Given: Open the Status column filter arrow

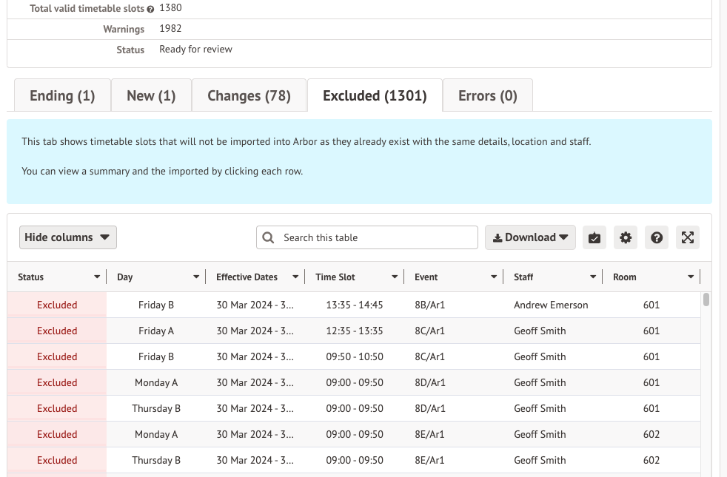Looking at the screenshot, I should (97, 277).
